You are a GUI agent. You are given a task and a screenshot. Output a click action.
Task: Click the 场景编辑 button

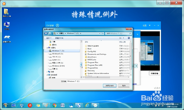pyautogui.click(x=154, y=73)
